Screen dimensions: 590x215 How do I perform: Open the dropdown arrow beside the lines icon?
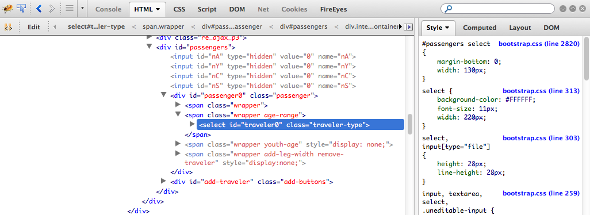(x=82, y=9)
